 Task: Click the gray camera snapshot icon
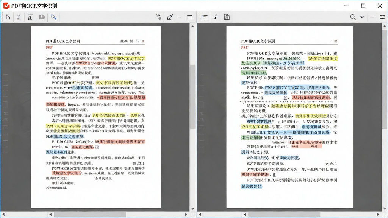pyautogui.click(x=42, y=17)
